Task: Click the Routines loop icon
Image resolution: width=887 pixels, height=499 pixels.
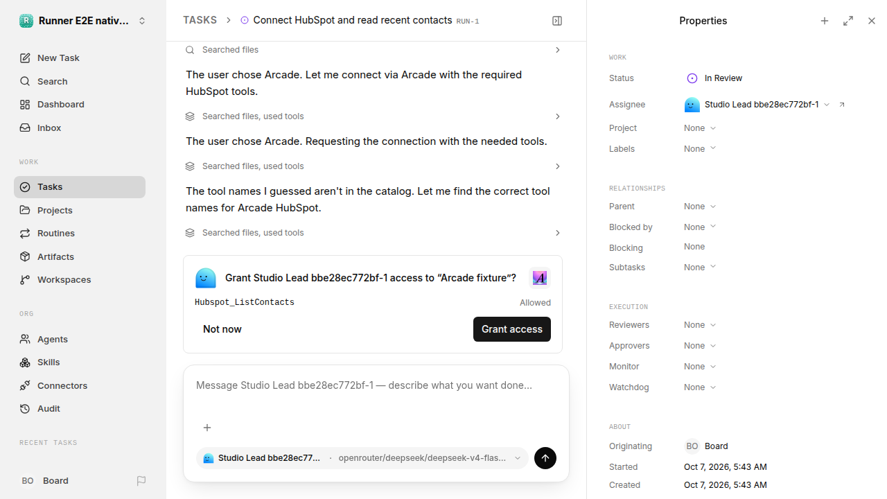Action: [x=25, y=233]
